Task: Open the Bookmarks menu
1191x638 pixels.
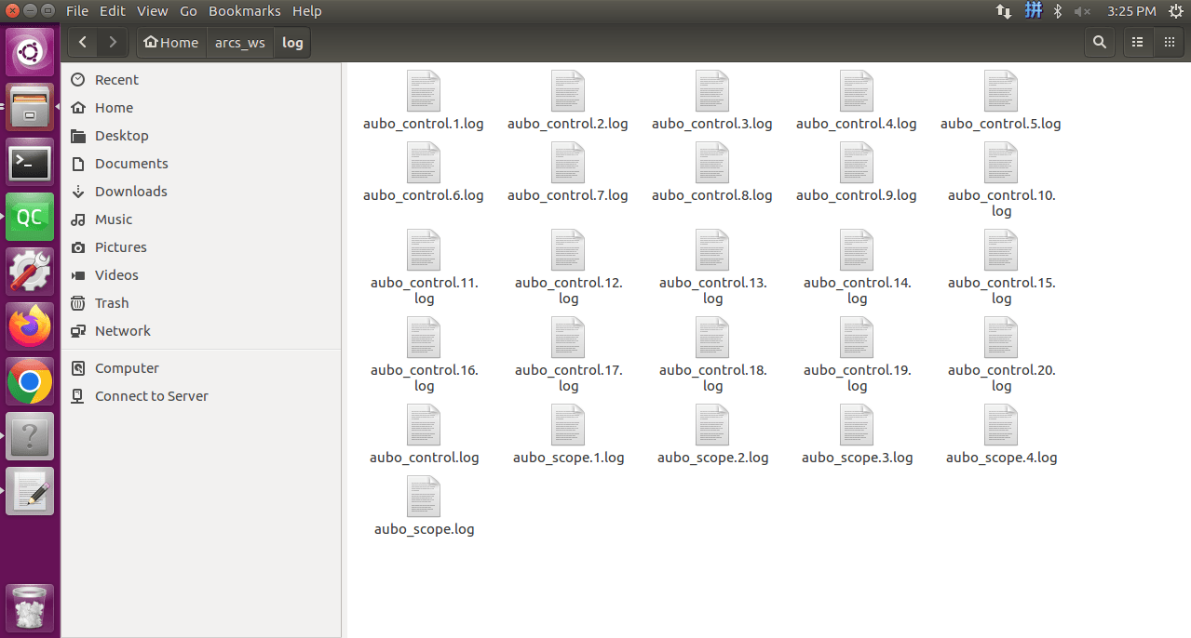Action: coord(245,11)
